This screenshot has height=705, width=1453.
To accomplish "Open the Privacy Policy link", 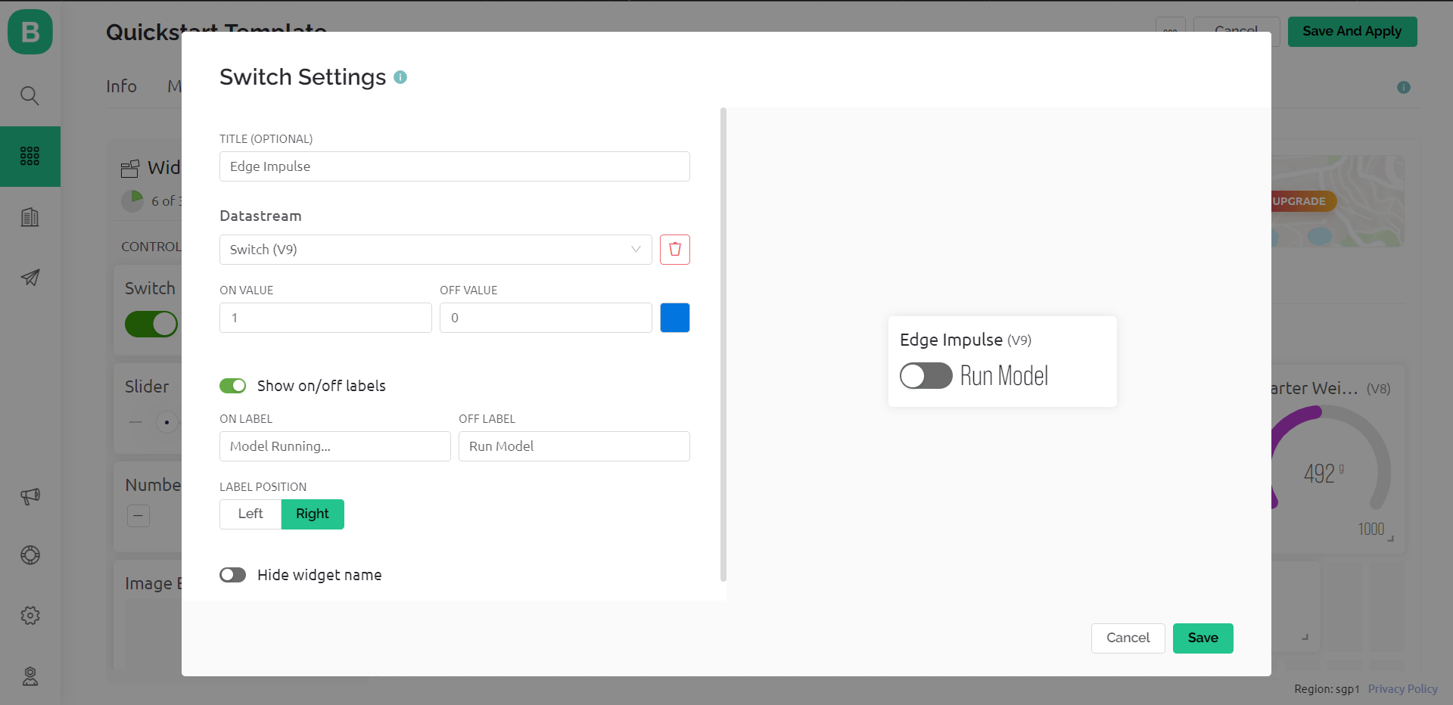I will [1402, 689].
